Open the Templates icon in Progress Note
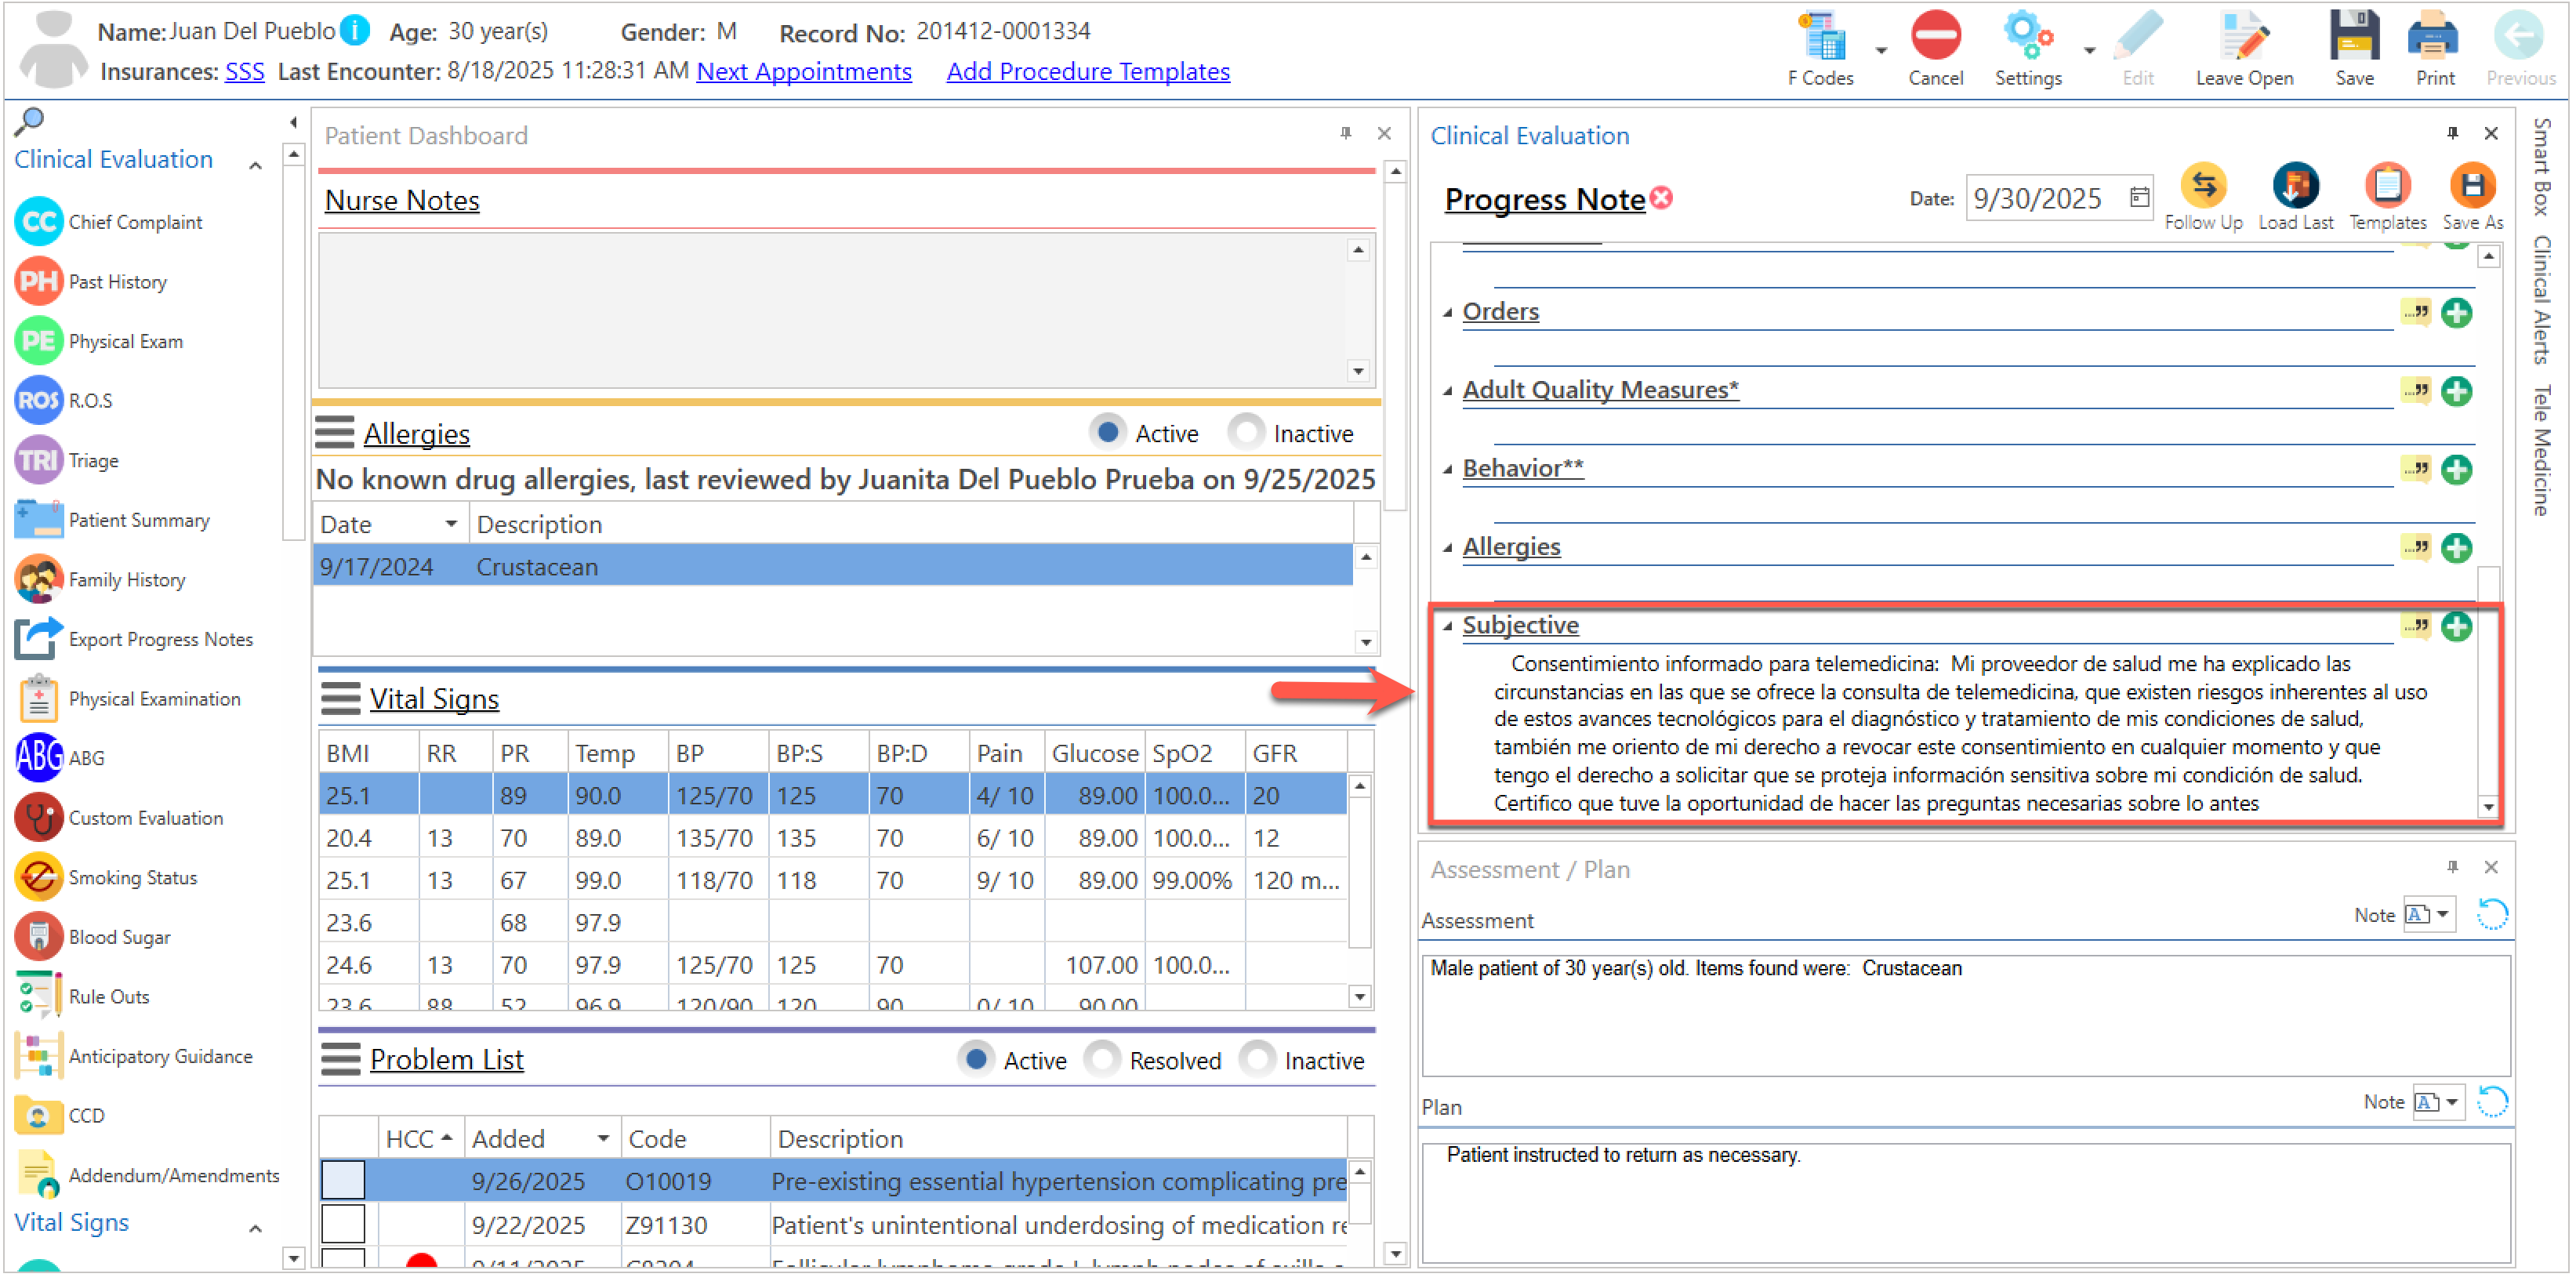2576x1281 pixels. pyautogui.click(x=2389, y=186)
